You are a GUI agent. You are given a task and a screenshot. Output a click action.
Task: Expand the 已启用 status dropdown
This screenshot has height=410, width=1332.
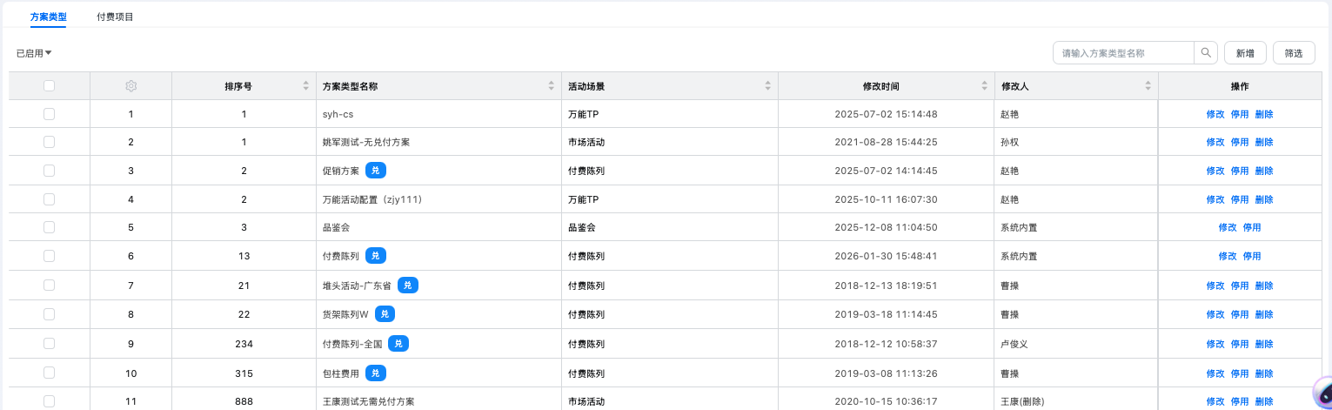point(34,53)
